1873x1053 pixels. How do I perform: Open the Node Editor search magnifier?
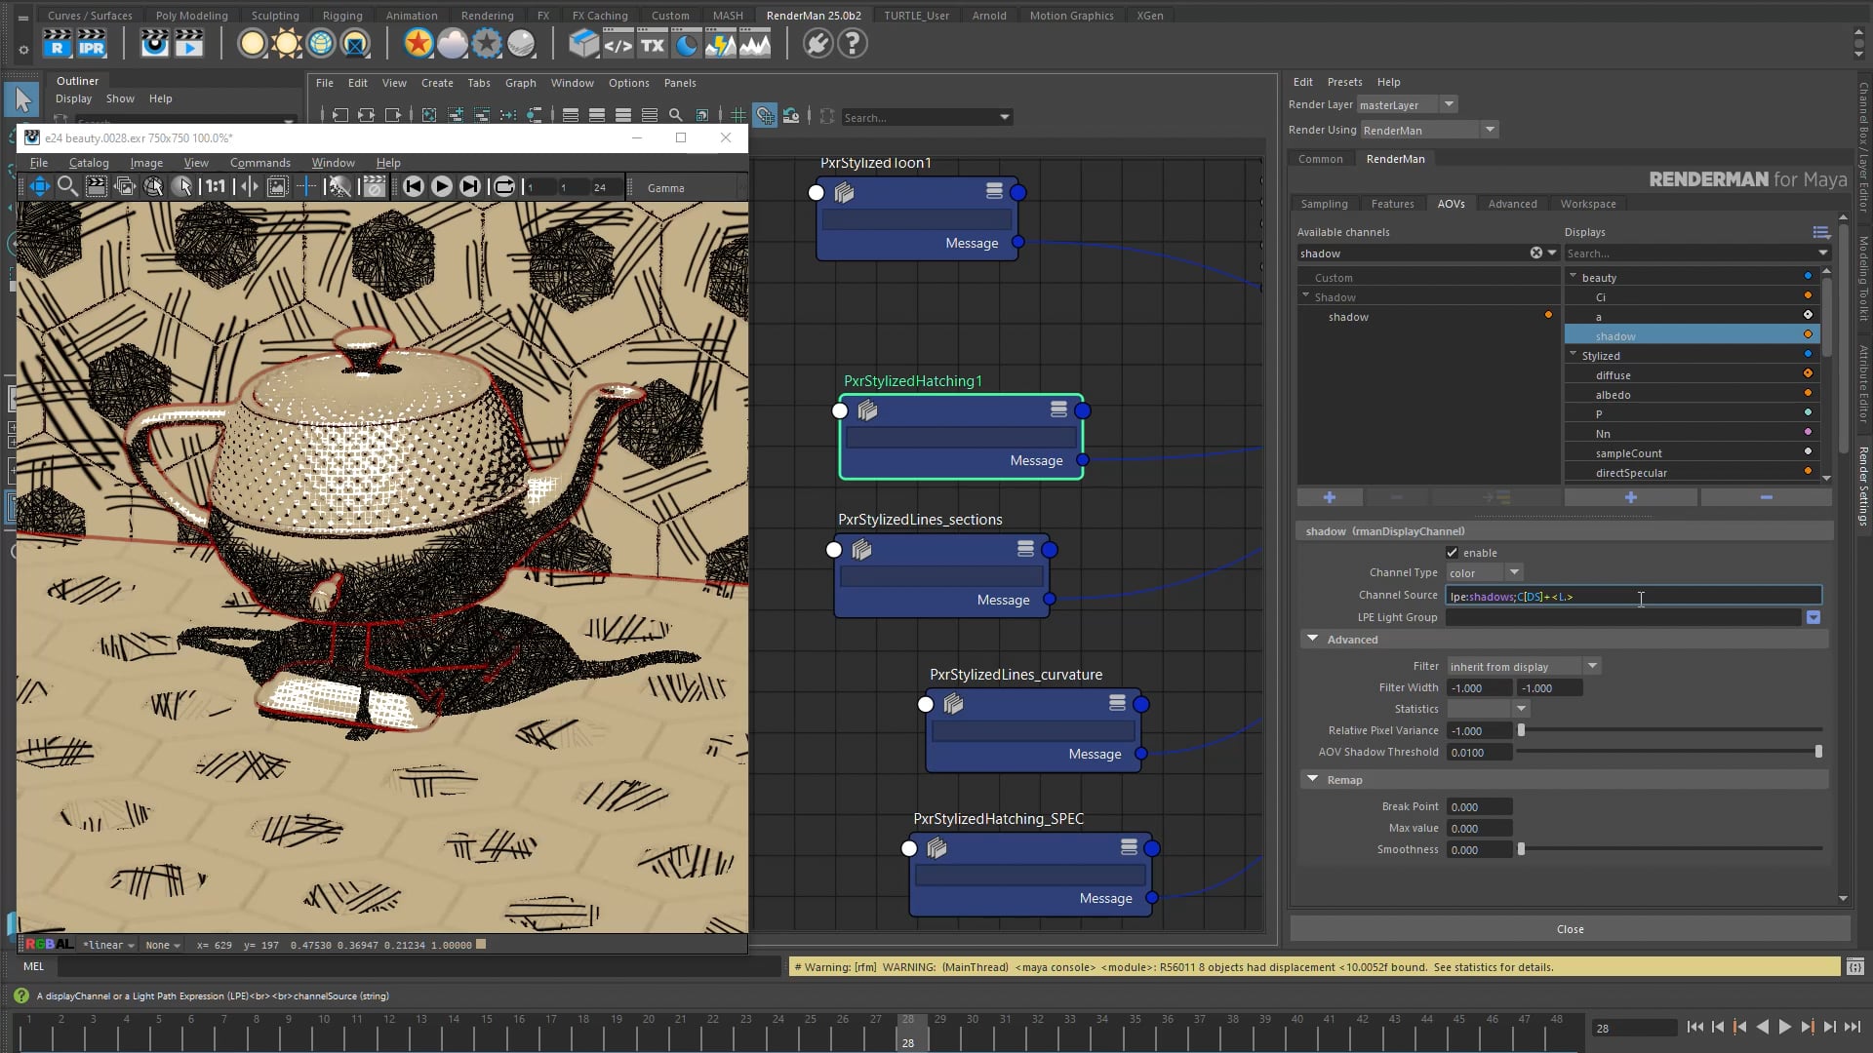[676, 115]
